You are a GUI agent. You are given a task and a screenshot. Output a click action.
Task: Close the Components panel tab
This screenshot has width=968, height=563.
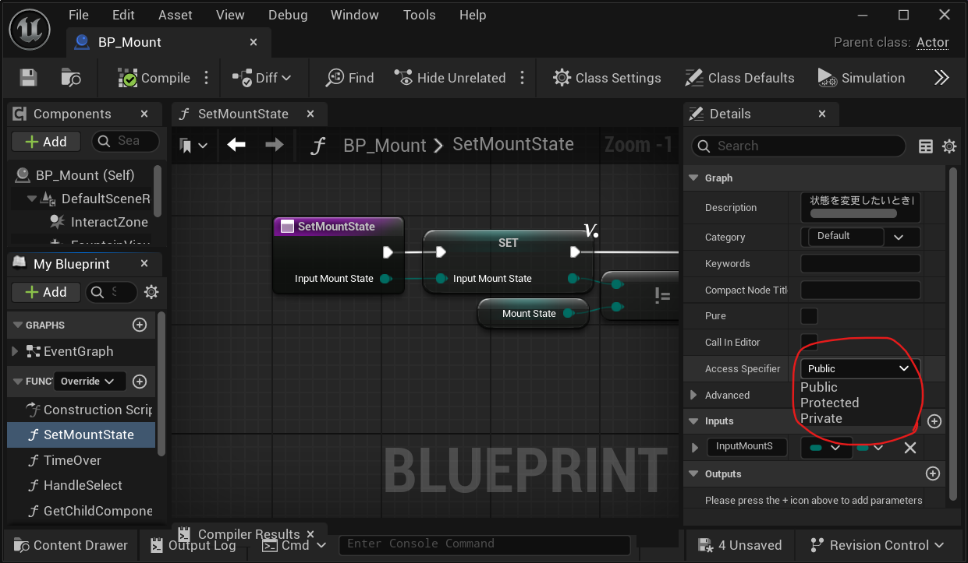coord(144,114)
